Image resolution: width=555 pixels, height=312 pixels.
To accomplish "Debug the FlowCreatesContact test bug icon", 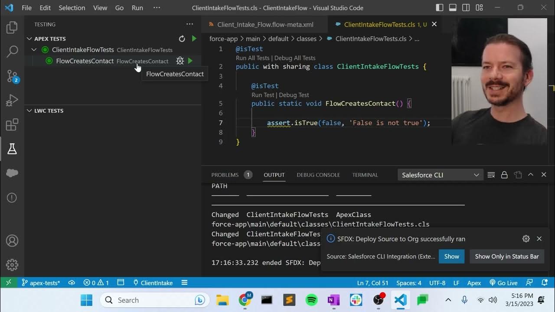I will pyautogui.click(x=180, y=61).
